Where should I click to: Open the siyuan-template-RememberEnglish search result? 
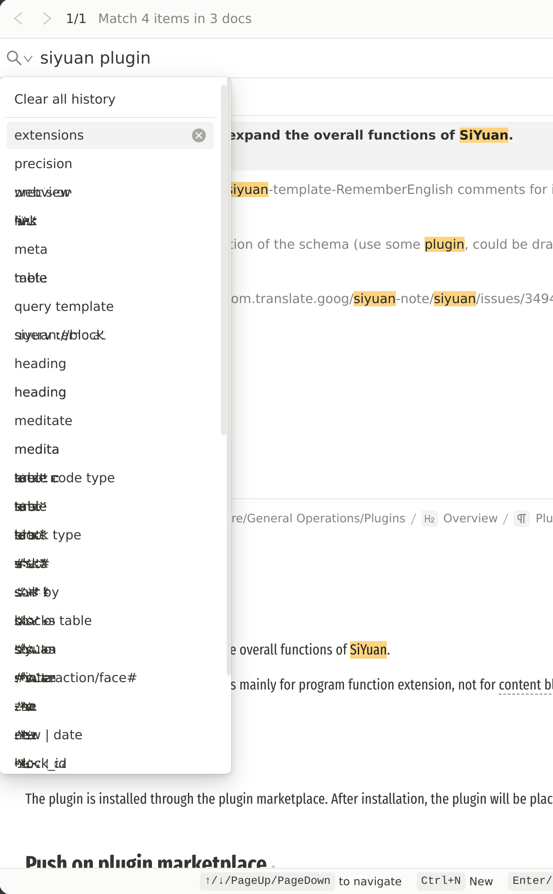pyautogui.click(x=391, y=190)
